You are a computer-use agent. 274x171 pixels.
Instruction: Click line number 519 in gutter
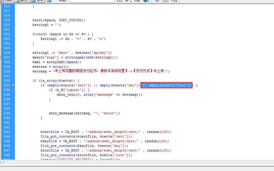7,20
